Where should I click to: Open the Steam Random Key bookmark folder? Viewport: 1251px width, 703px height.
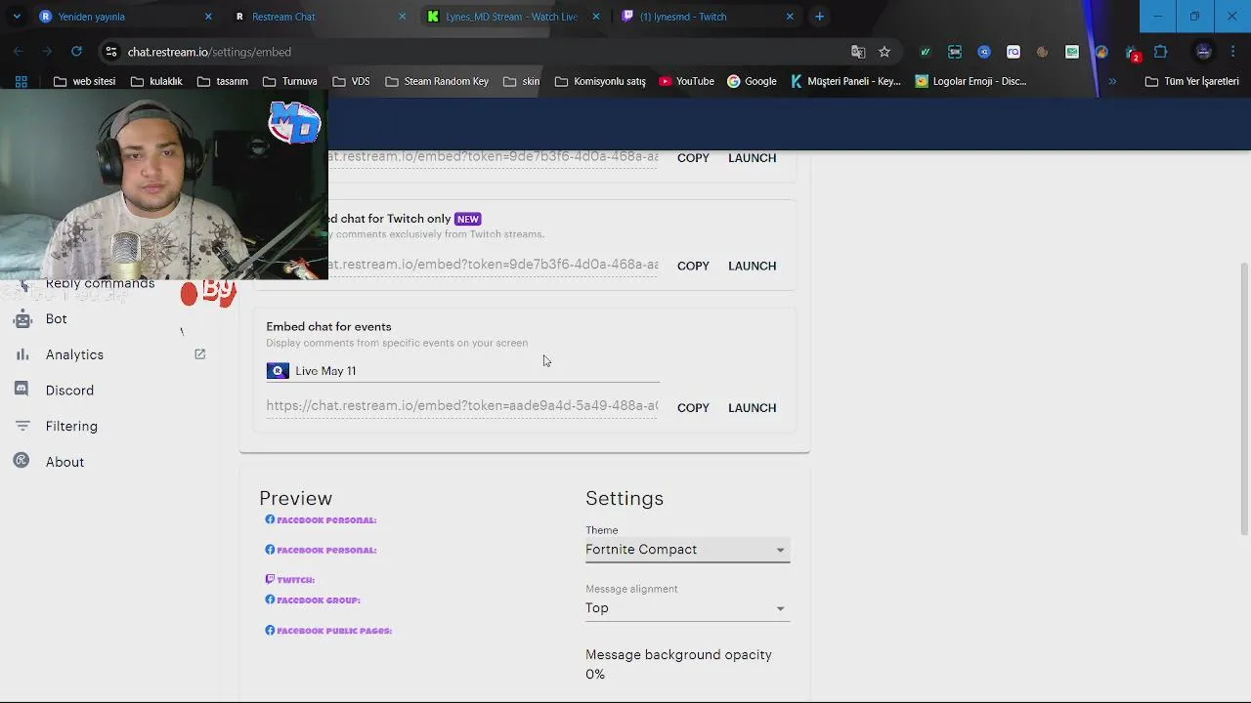point(437,81)
